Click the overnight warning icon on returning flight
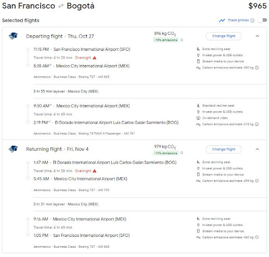The image size is (269, 257). (x=95, y=171)
